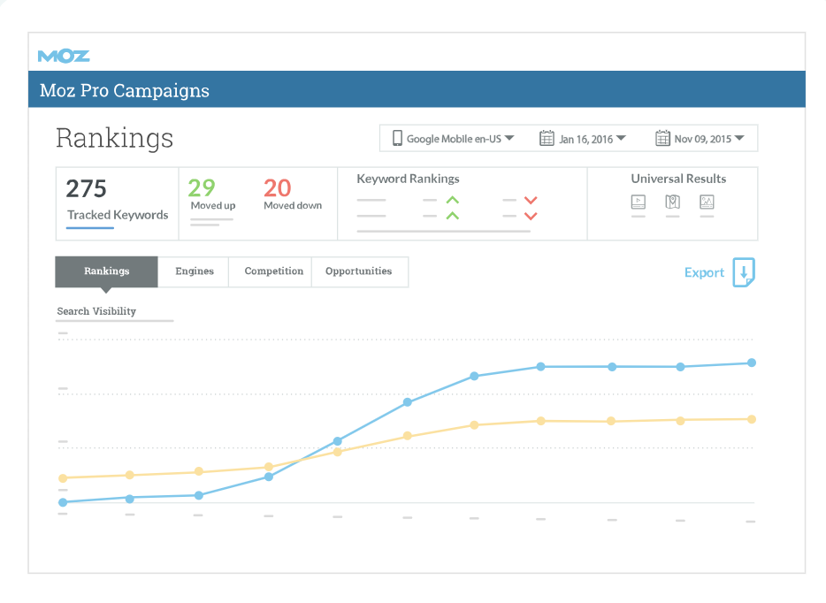This screenshot has width=826, height=603.
Task: Click the calendar icon next to Jan 16, 2016
Action: (547, 138)
